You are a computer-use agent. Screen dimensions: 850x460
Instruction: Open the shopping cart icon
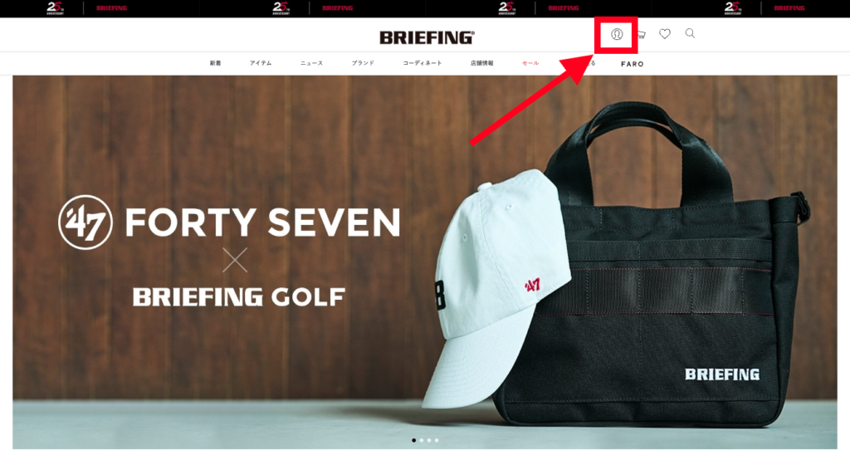point(642,34)
